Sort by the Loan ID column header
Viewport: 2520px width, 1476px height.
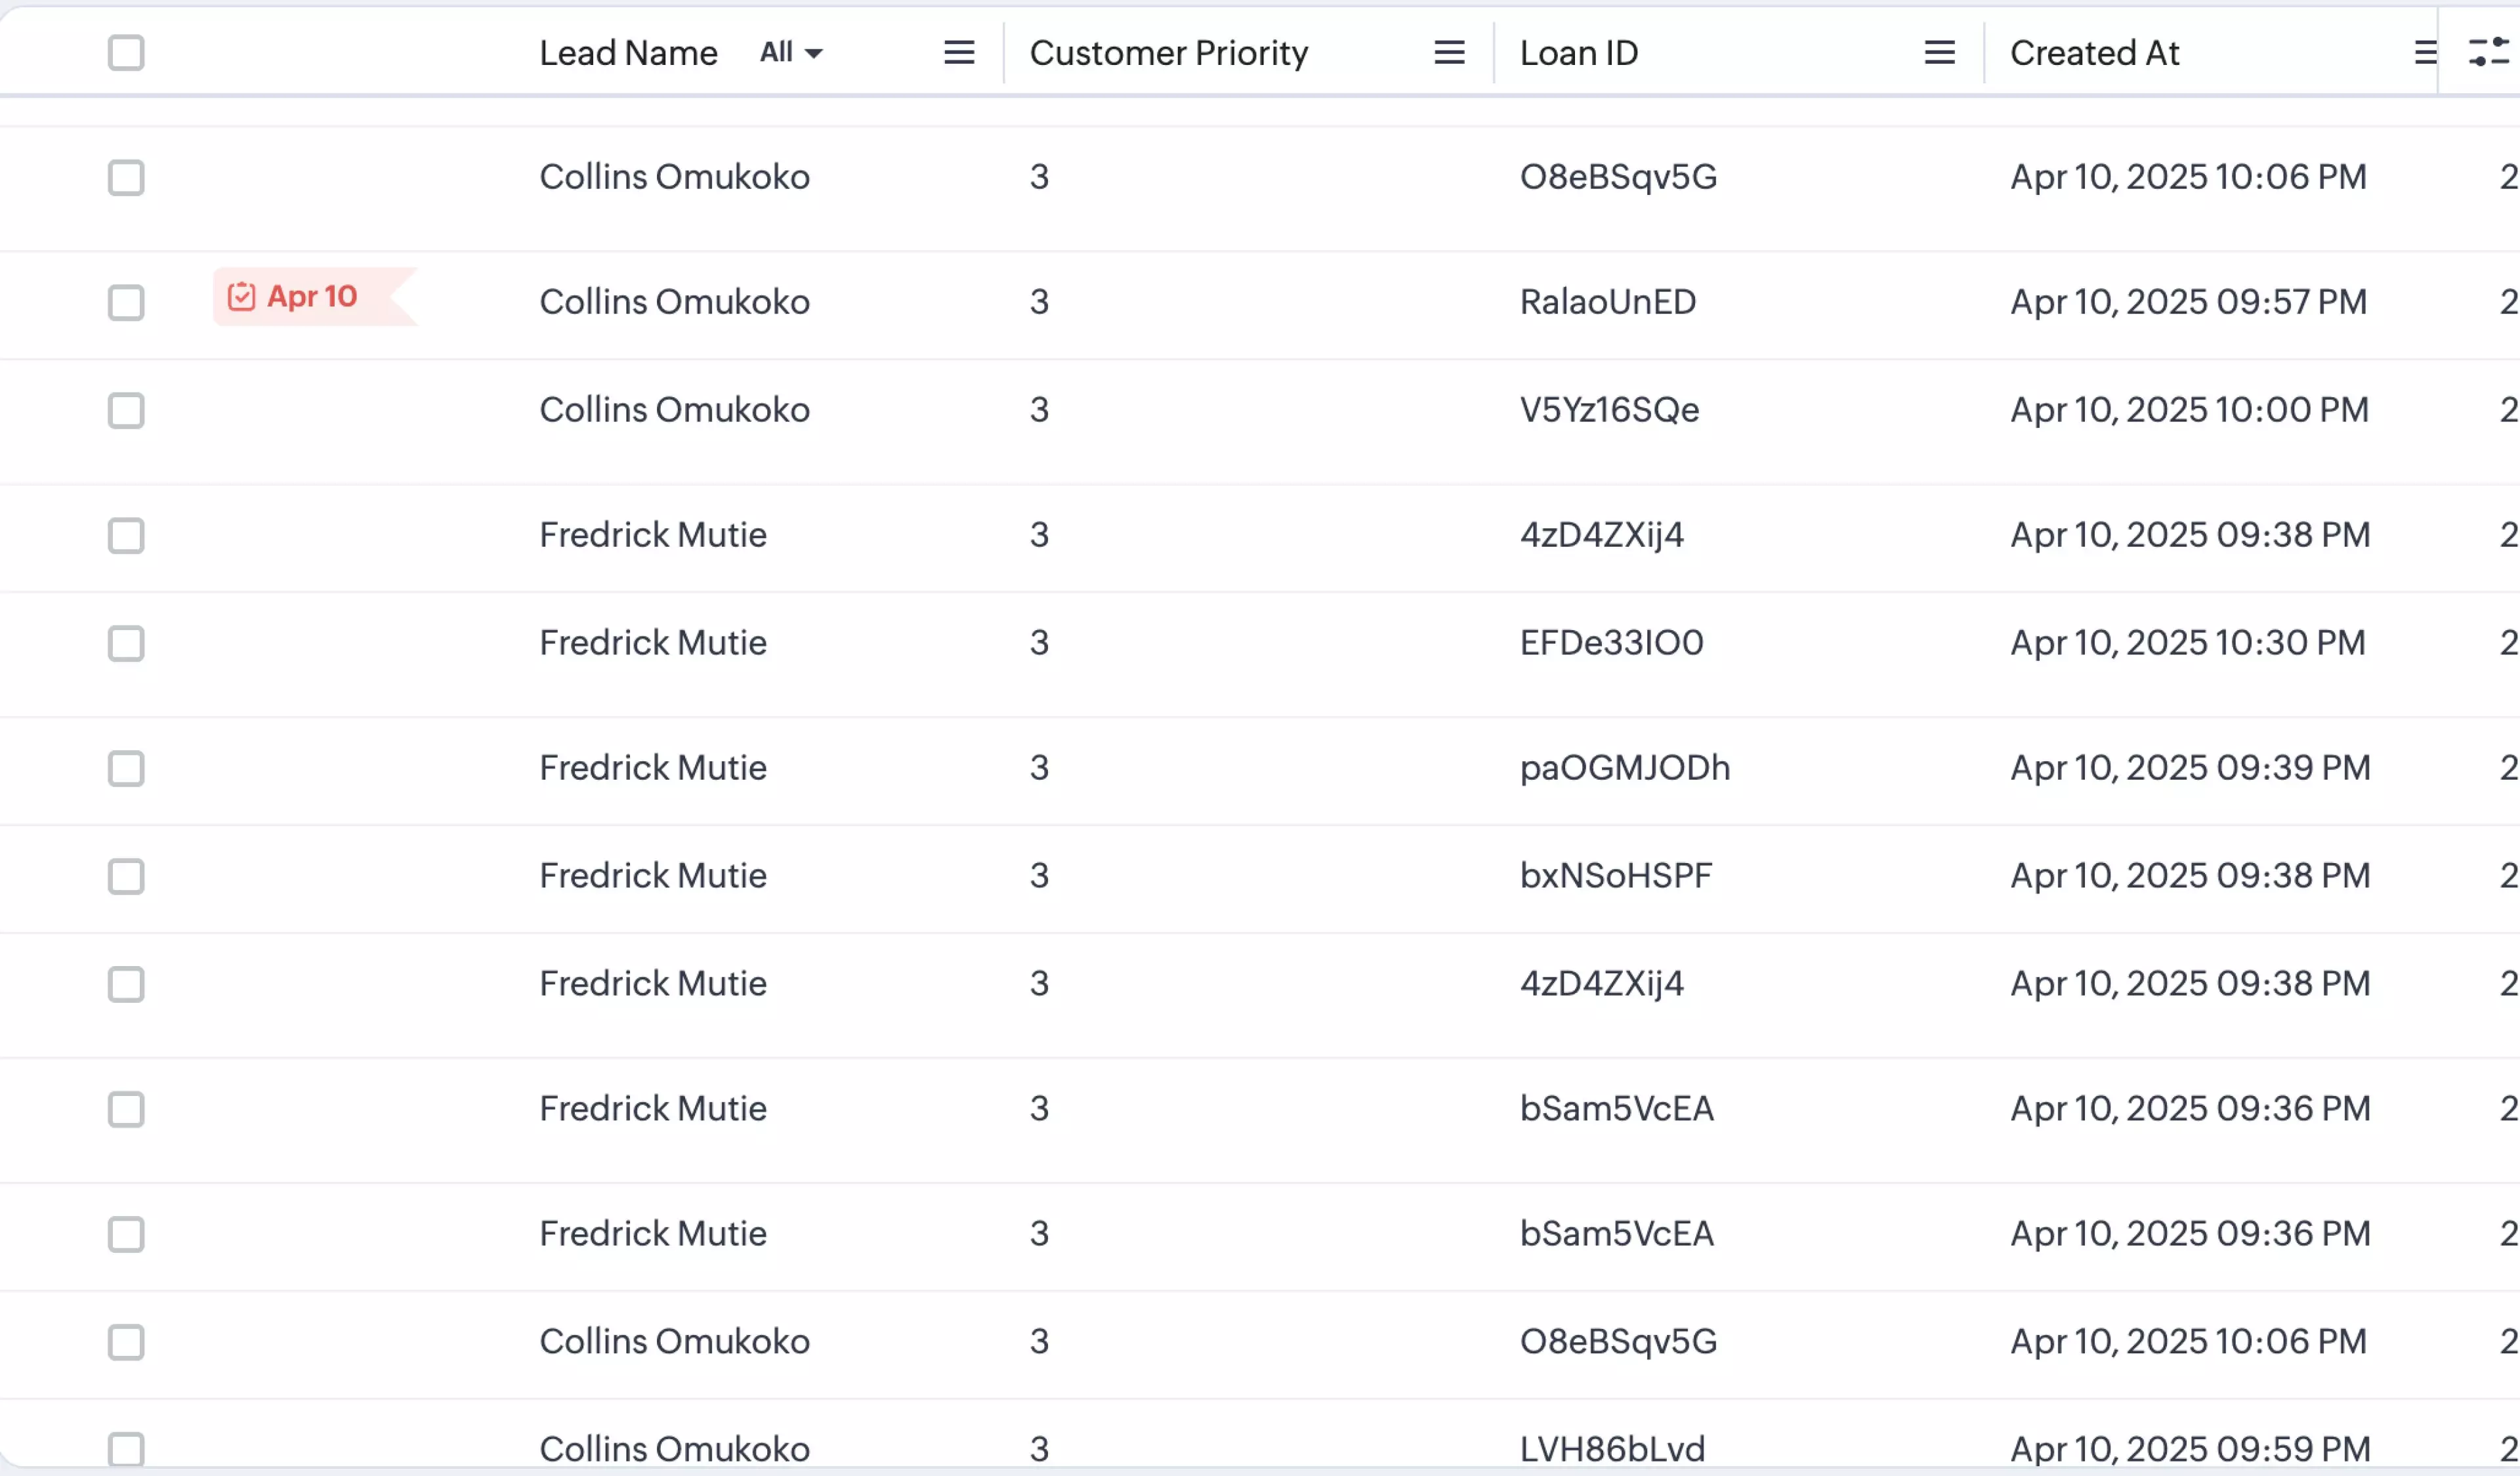tap(1578, 53)
